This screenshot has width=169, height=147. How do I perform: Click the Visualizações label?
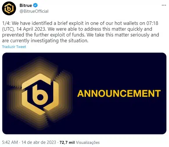[x=88, y=142]
